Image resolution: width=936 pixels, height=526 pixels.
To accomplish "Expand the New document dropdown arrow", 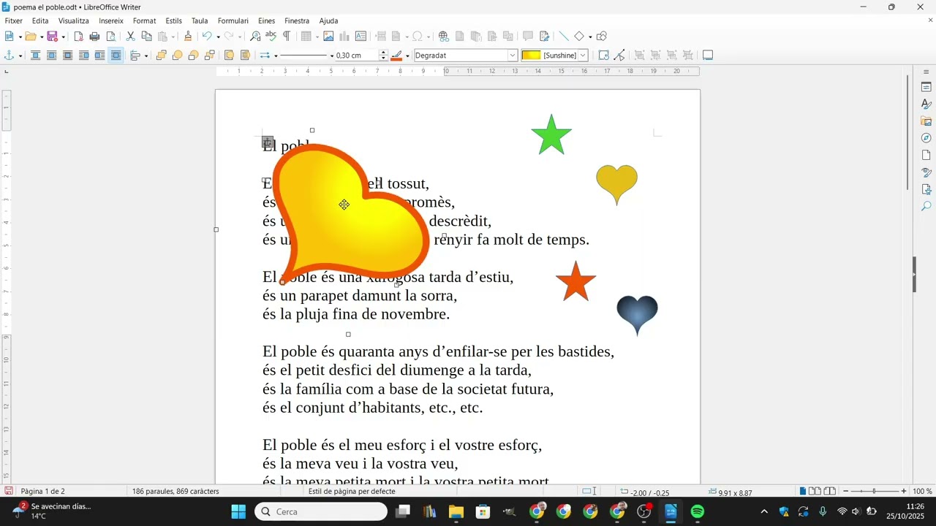I will tap(19, 37).
